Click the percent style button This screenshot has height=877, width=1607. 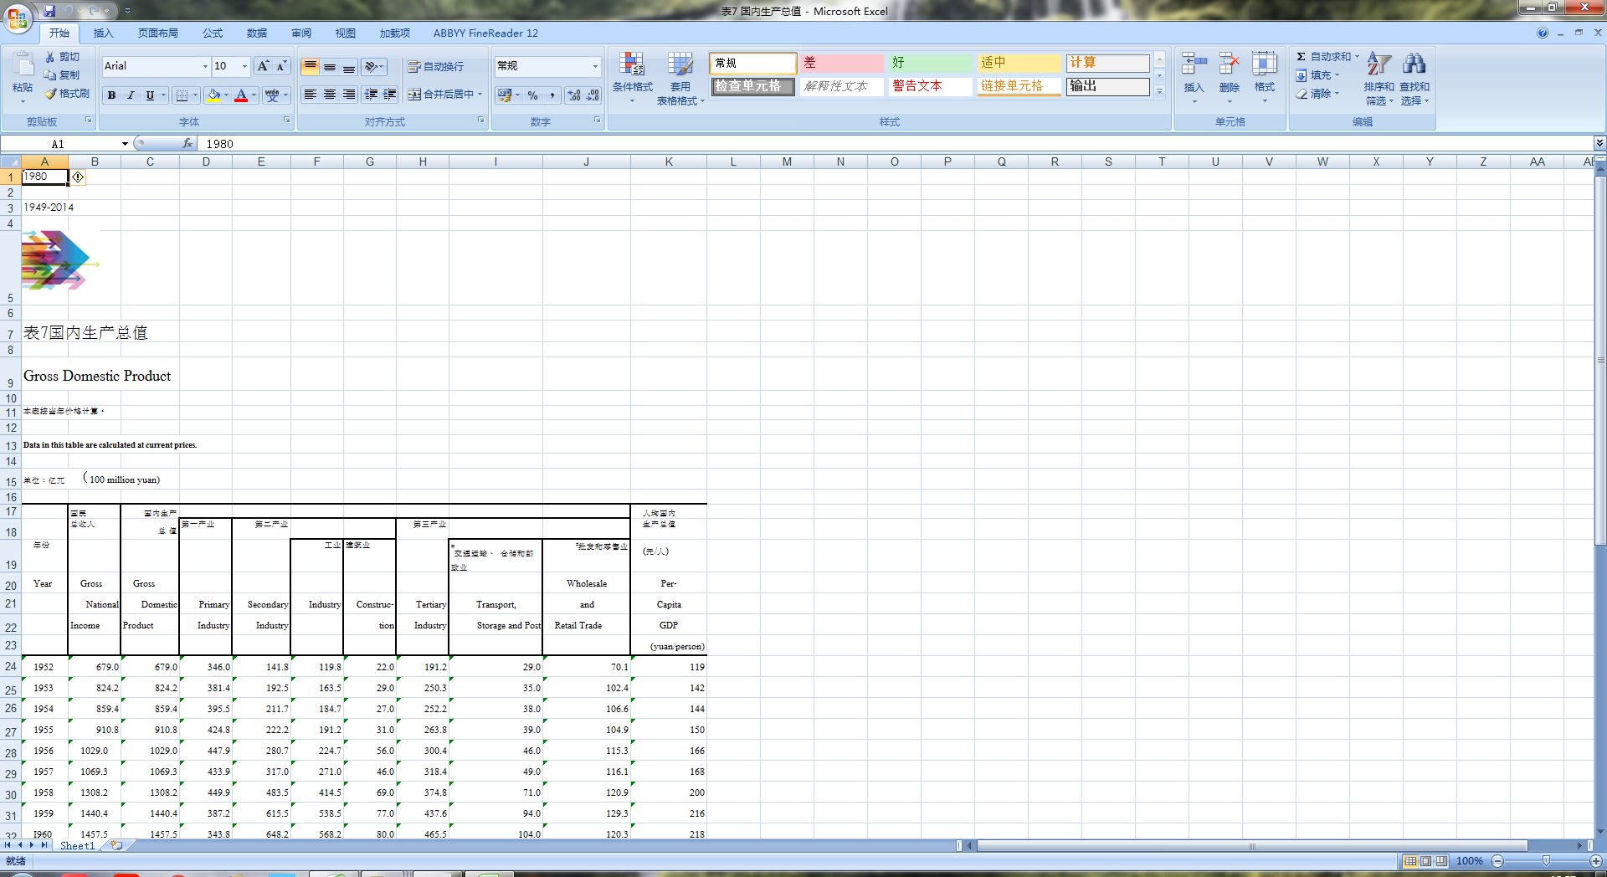(x=533, y=95)
